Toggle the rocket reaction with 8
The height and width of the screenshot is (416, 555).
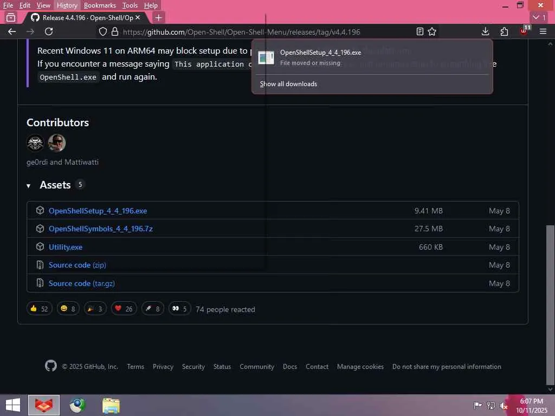point(152,308)
